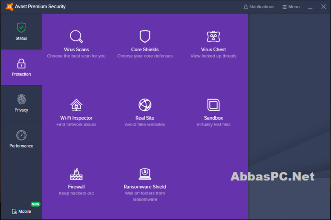Click the Ransomware Shield title
Screen dimensions: 331x220
pyautogui.click(x=145, y=187)
